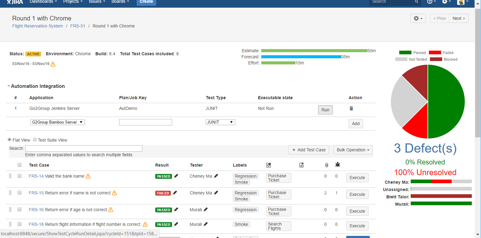The width and height of the screenshot is (481, 238).
Task: Execute test case FRS-14
Action: point(357,178)
